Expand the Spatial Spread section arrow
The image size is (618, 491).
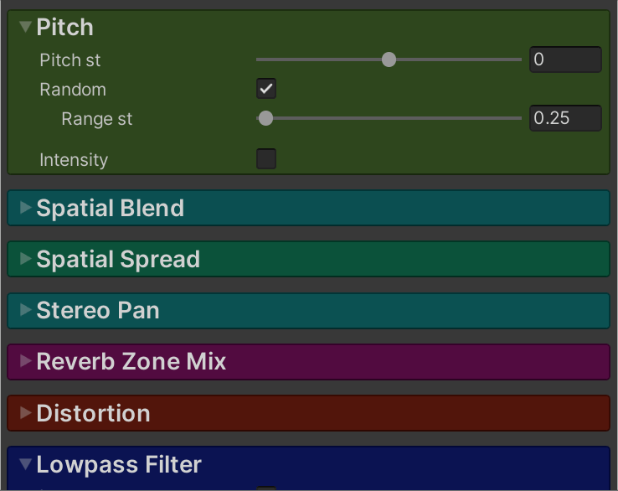tap(25, 259)
